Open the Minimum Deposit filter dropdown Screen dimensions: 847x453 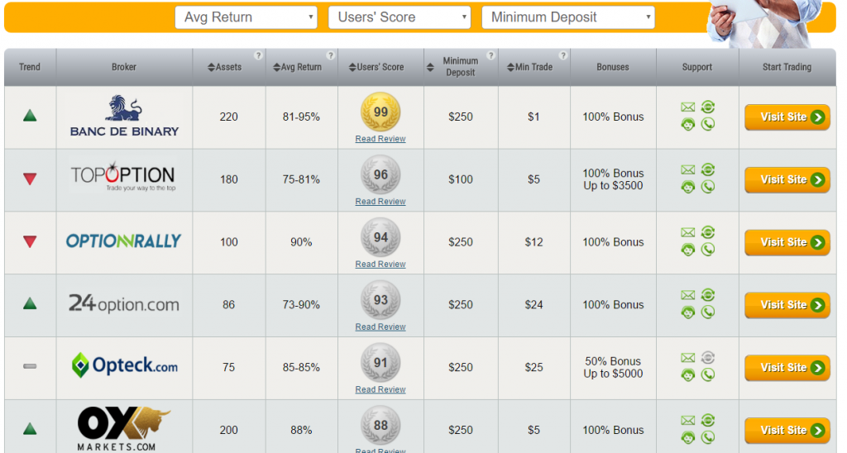tap(567, 17)
